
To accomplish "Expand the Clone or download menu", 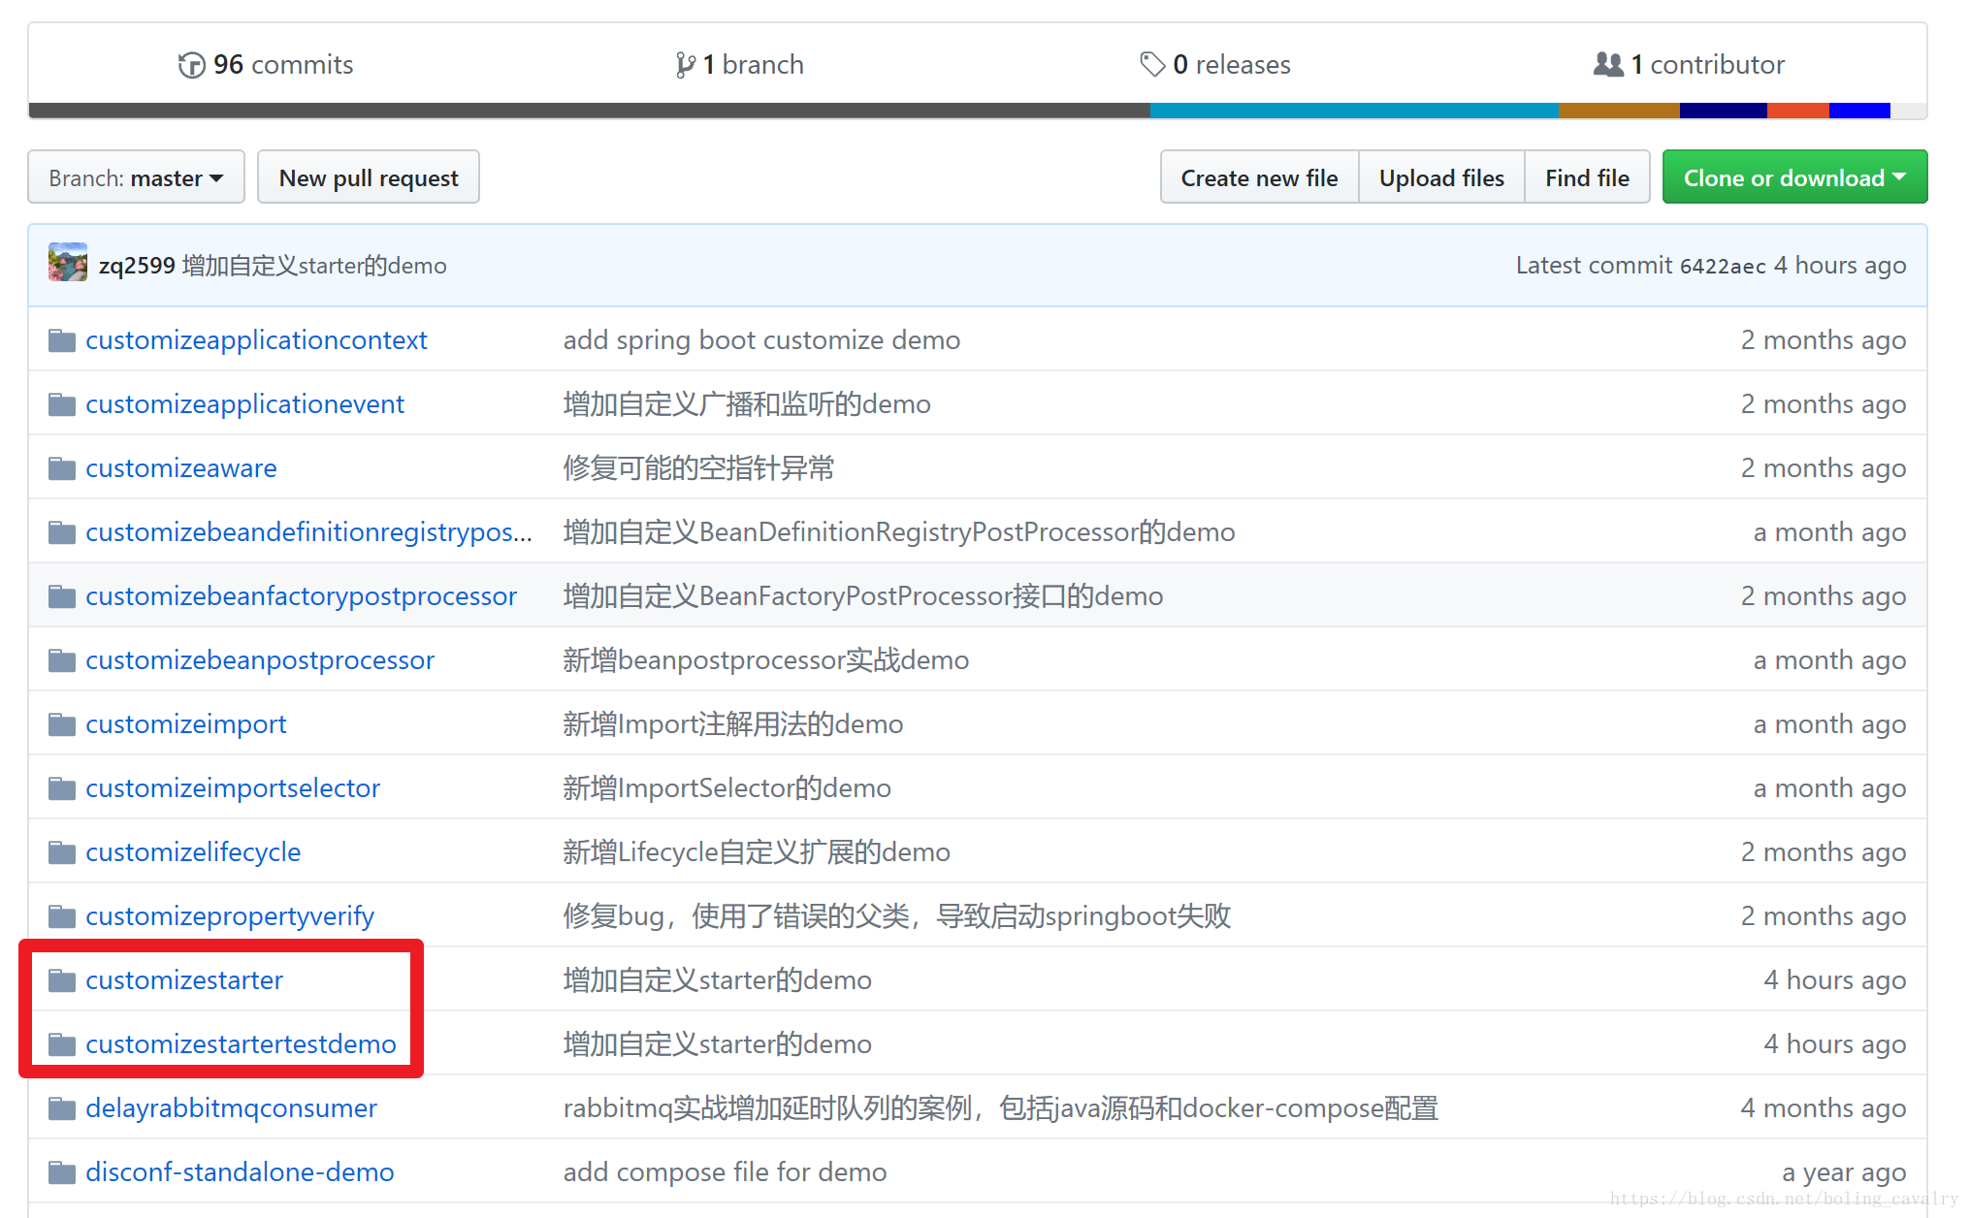I will 1793,177.
